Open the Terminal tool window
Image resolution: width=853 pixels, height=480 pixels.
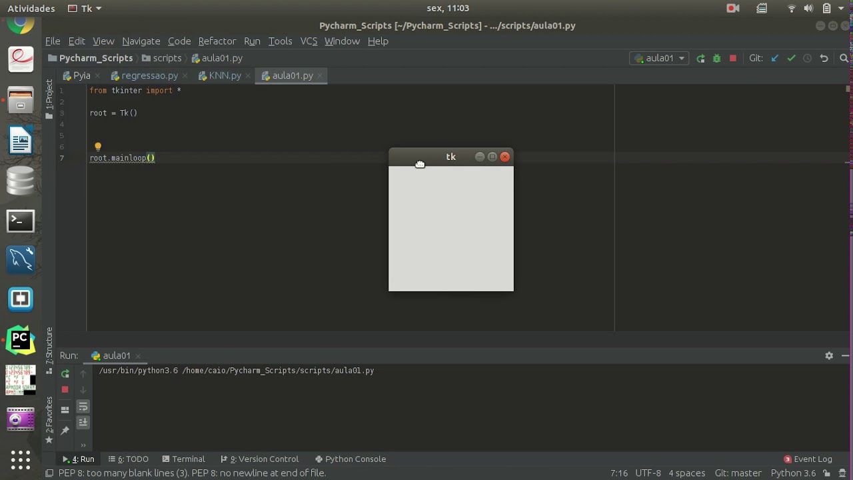[x=183, y=459]
